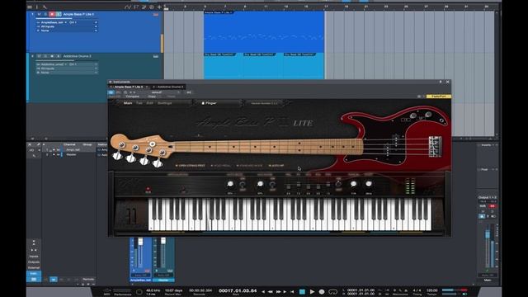Click the yellow FaderPort button
Image resolution: width=528 pixels, height=297 pixels.
click(439, 97)
